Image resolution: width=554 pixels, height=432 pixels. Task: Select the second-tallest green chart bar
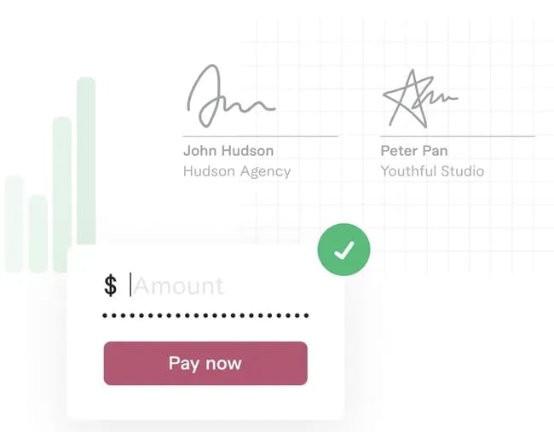tap(61, 192)
